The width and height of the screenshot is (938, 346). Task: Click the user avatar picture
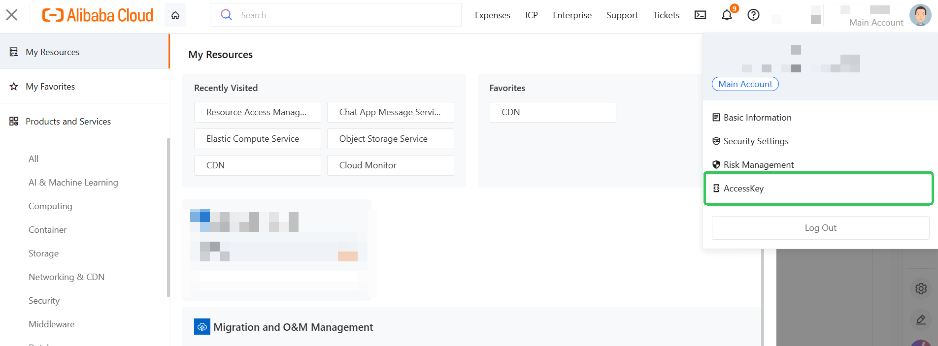click(920, 15)
